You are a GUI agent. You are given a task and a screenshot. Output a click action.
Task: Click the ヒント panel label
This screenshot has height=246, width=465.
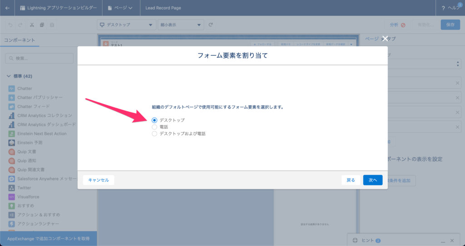(x=367, y=241)
